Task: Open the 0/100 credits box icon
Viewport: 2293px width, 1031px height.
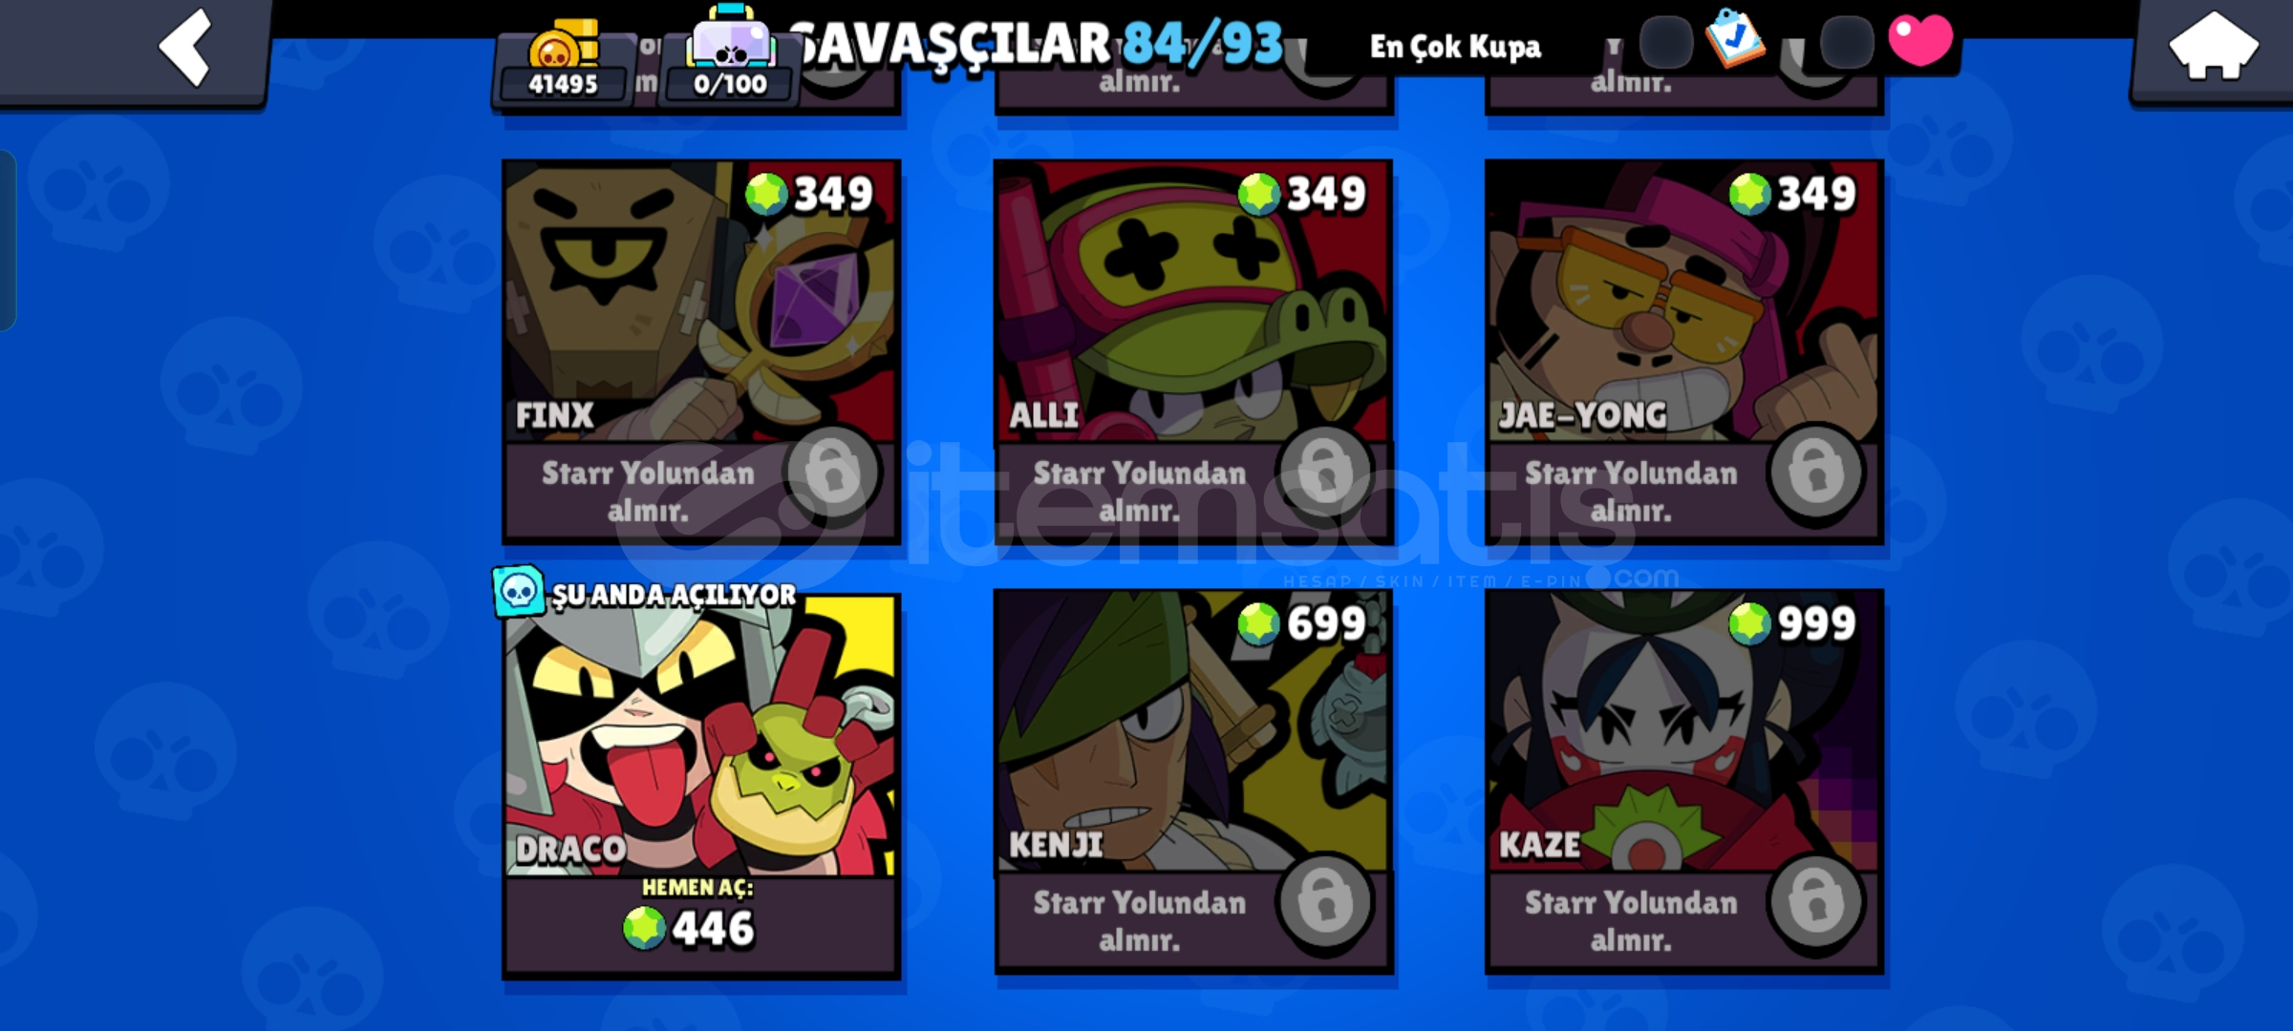Action: click(730, 59)
